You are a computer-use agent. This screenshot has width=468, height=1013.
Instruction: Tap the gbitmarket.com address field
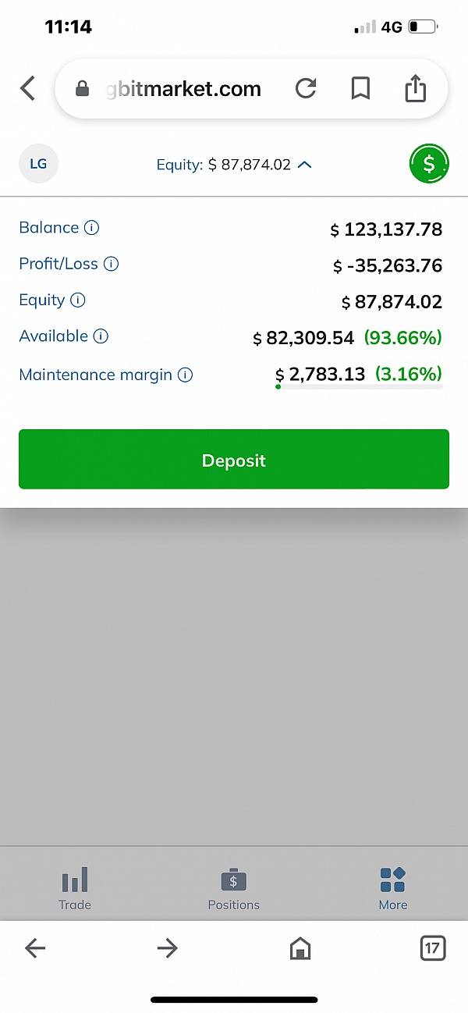point(183,89)
